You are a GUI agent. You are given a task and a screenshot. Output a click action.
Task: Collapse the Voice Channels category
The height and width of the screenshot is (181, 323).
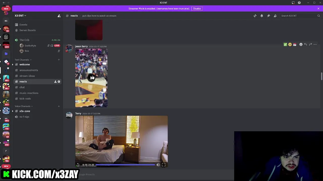(x=23, y=106)
